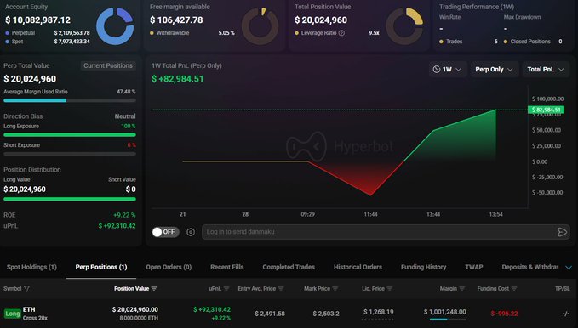Open danmaku settings hexagon icon
This screenshot has width=578, height=328.
point(191,232)
